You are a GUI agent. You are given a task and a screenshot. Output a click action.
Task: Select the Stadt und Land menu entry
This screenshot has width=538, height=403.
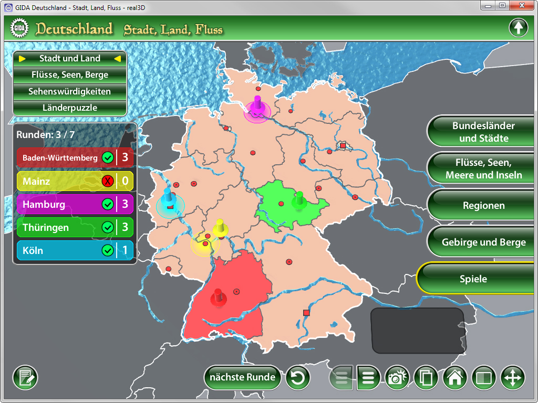click(x=70, y=59)
